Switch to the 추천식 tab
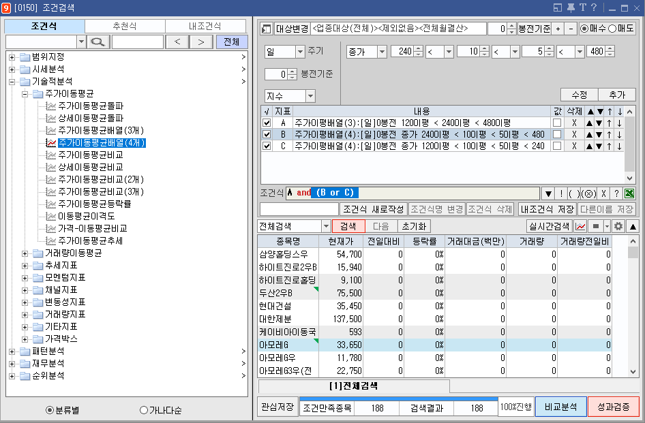 pos(125,27)
